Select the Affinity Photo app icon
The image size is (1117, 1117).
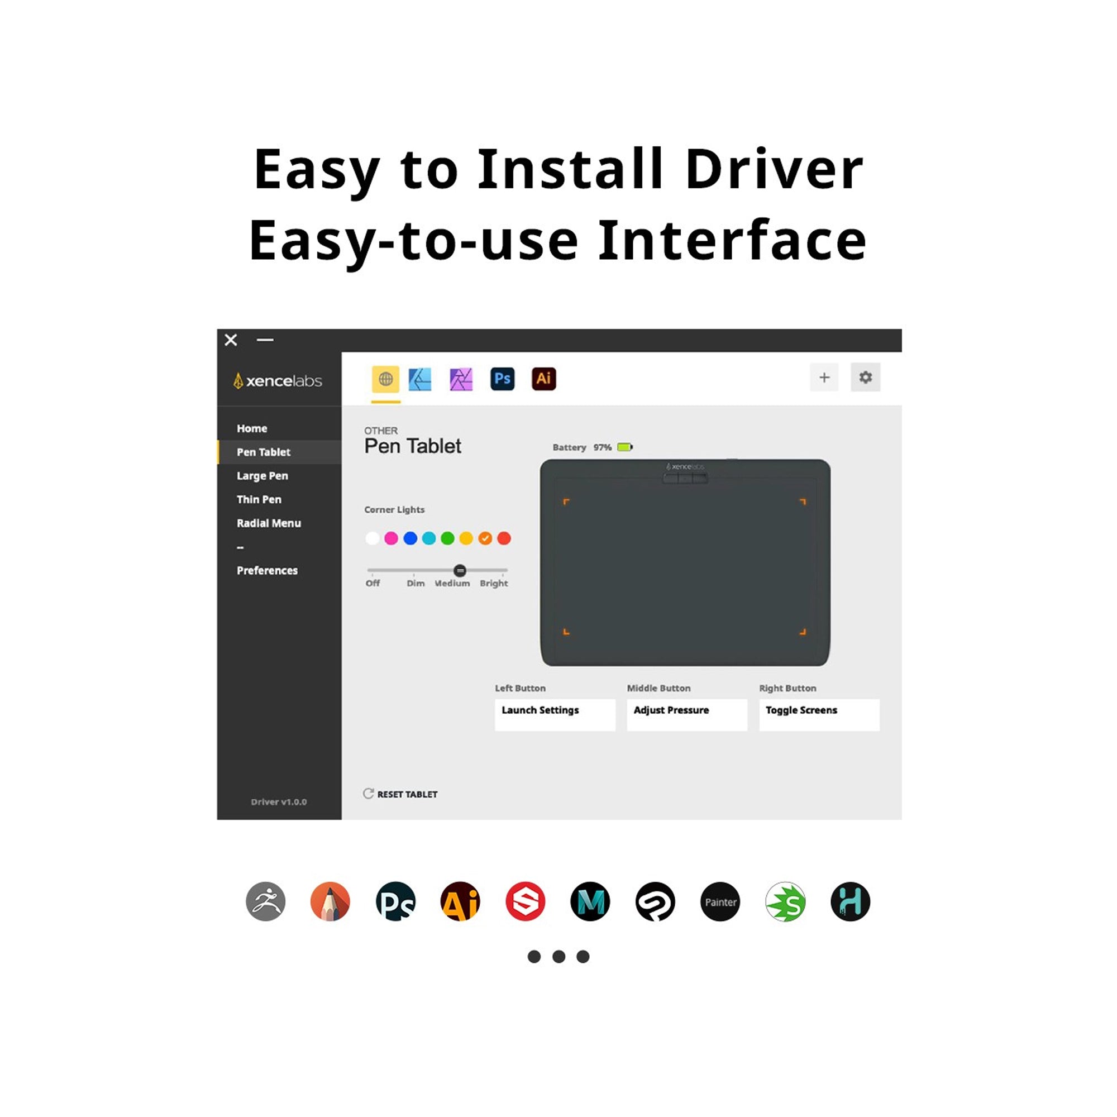tap(461, 379)
